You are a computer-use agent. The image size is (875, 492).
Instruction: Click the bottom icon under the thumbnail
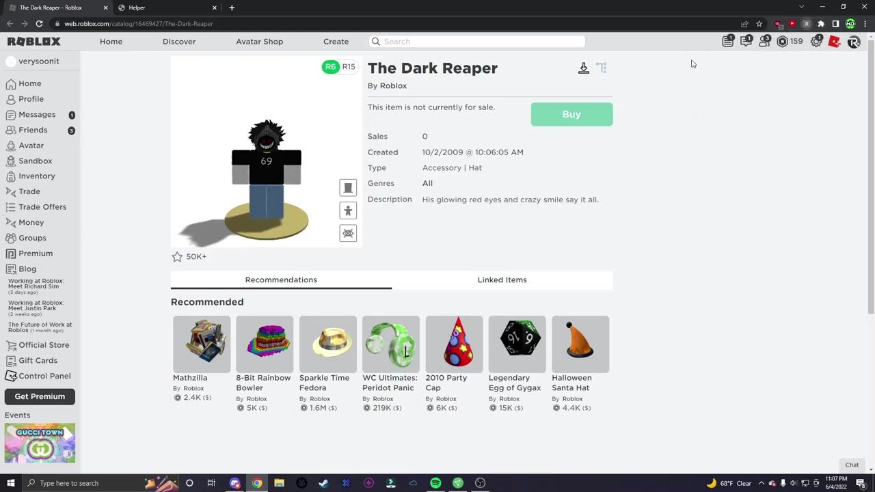(348, 234)
